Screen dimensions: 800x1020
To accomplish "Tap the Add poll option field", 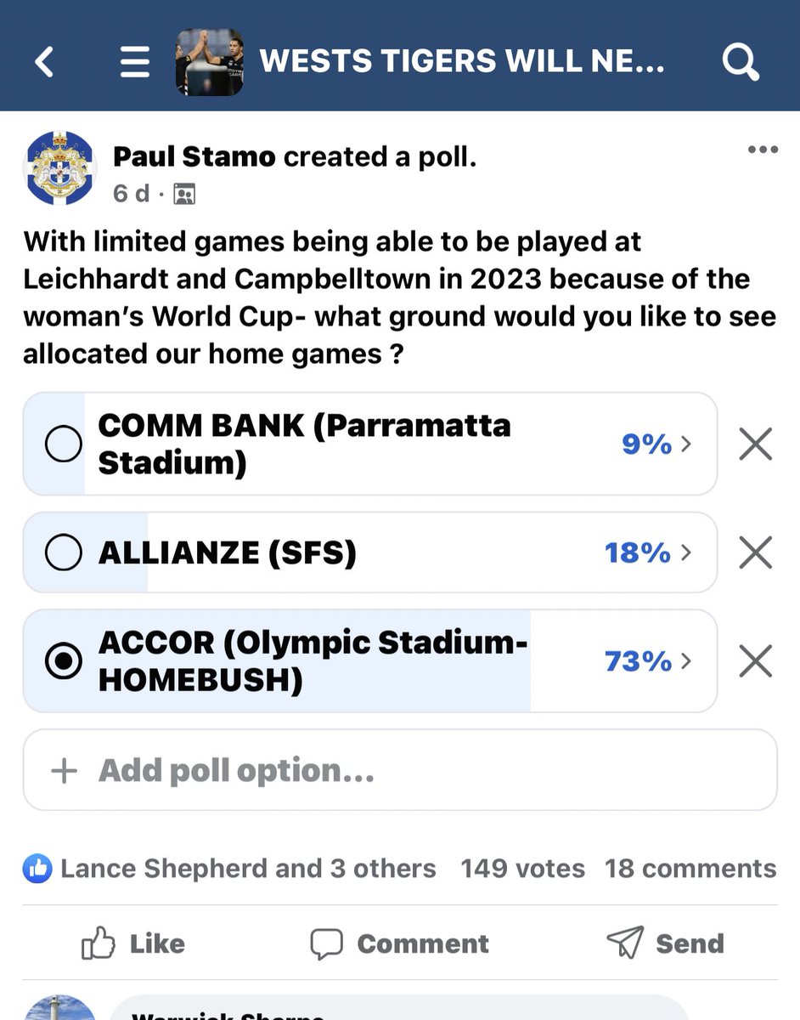I will [x=400, y=770].
